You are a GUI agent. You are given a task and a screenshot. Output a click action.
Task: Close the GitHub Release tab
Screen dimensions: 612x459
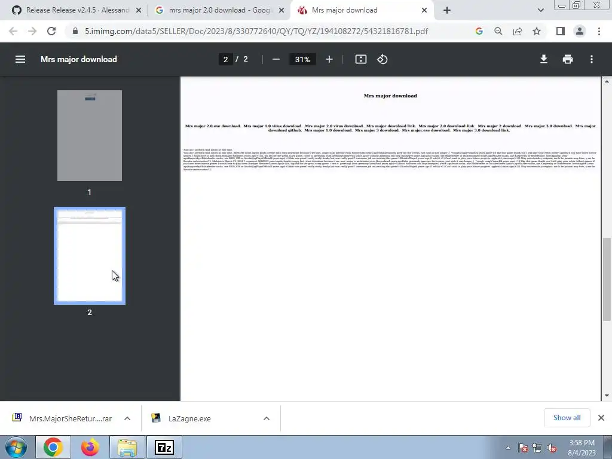tap(138, 11)
